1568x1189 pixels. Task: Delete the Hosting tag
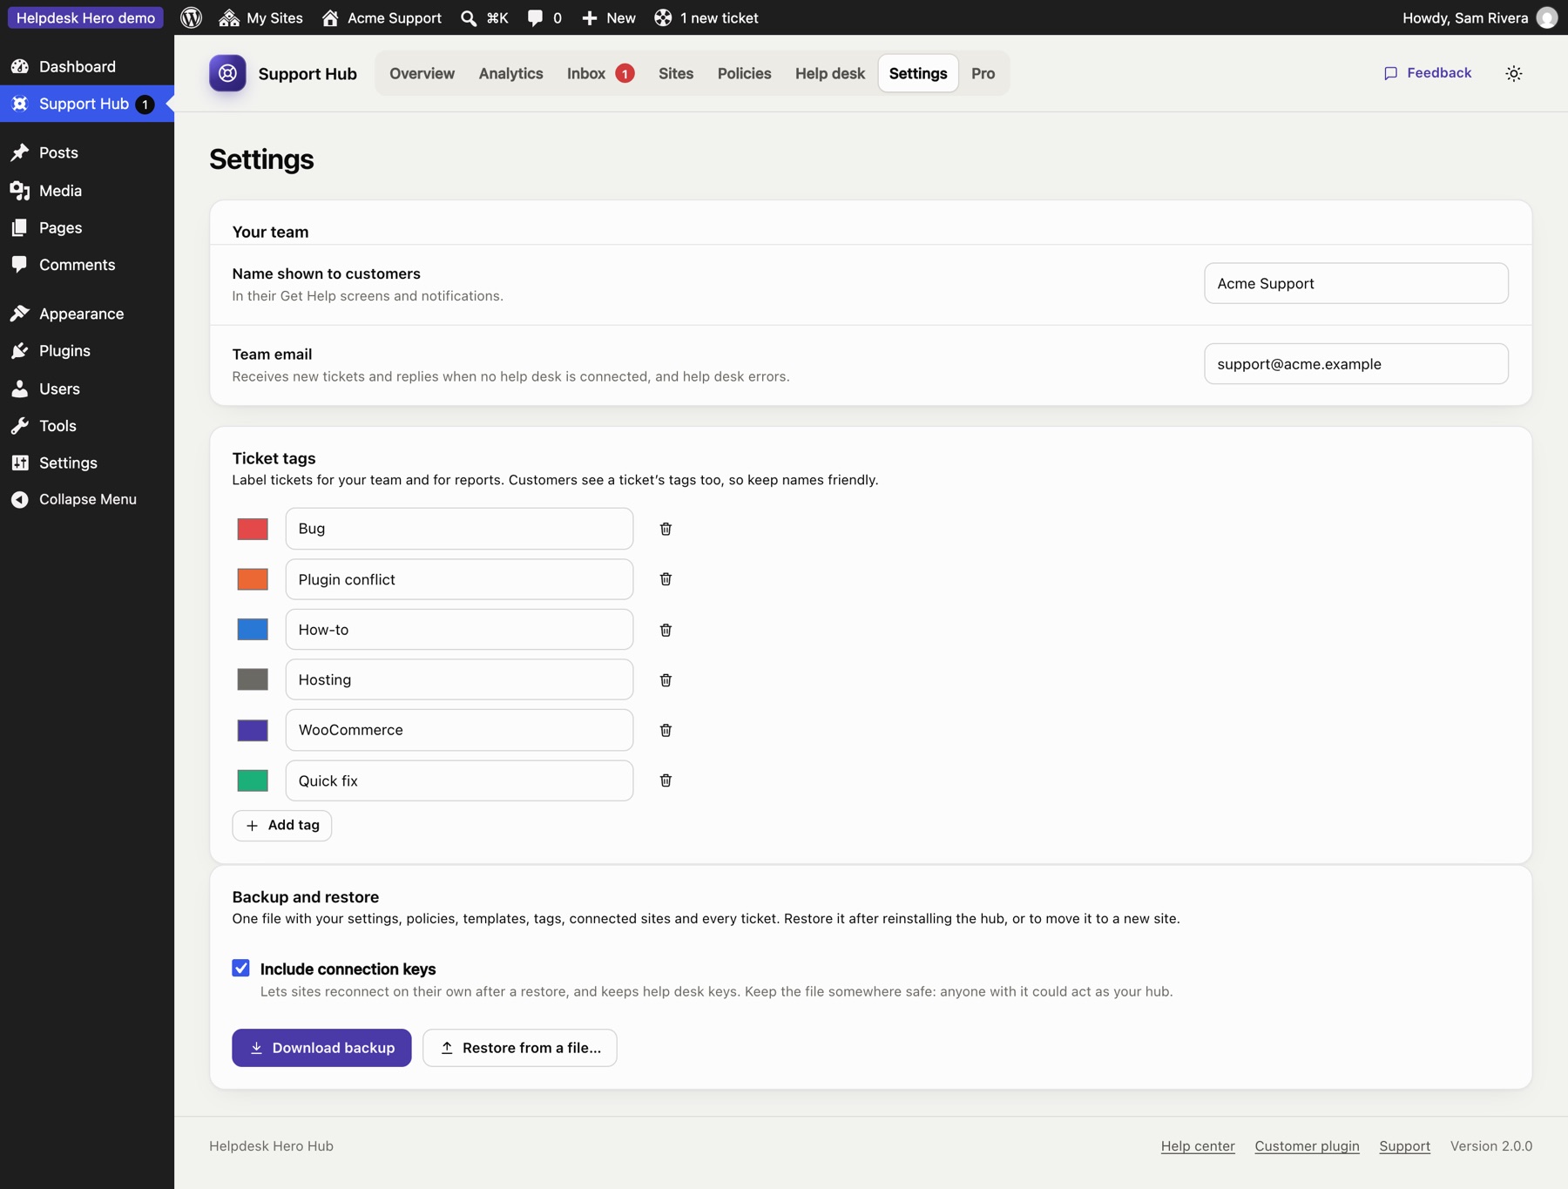(666, 680)
